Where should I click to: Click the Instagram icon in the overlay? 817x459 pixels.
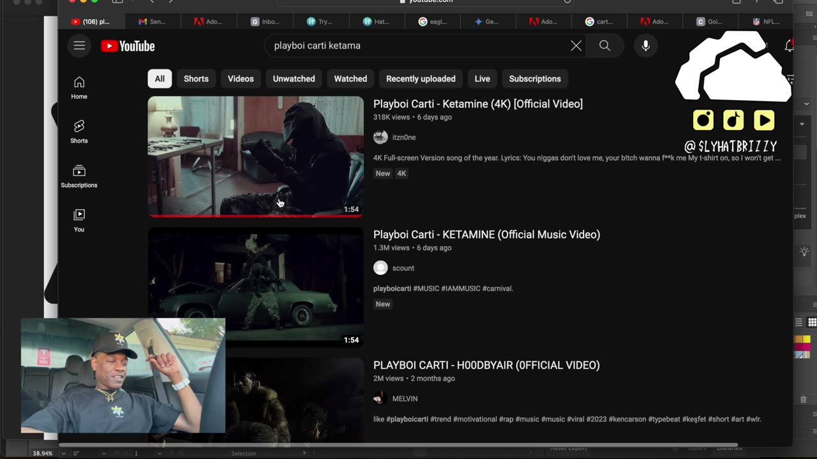coord(703,120)
